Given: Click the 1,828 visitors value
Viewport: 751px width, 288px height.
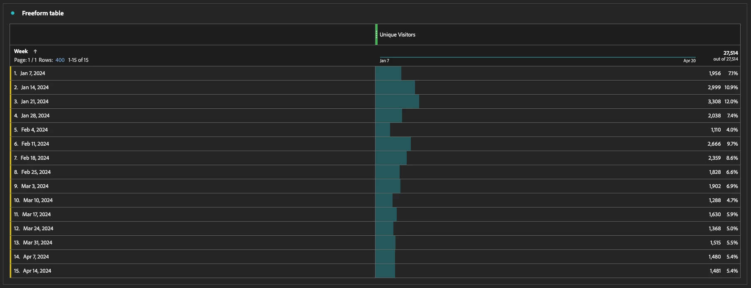Looking at the screenshot, I should pyautogui.click(x=715, y=172).
